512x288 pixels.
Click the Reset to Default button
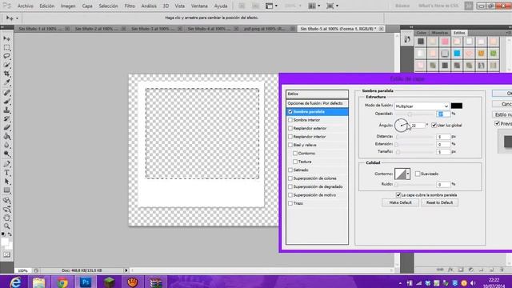pyautogui.click(x=439, y=202)
